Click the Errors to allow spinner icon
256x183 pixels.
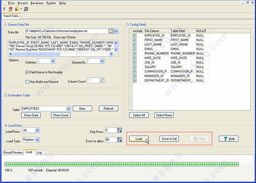click(x=119, y=139)
